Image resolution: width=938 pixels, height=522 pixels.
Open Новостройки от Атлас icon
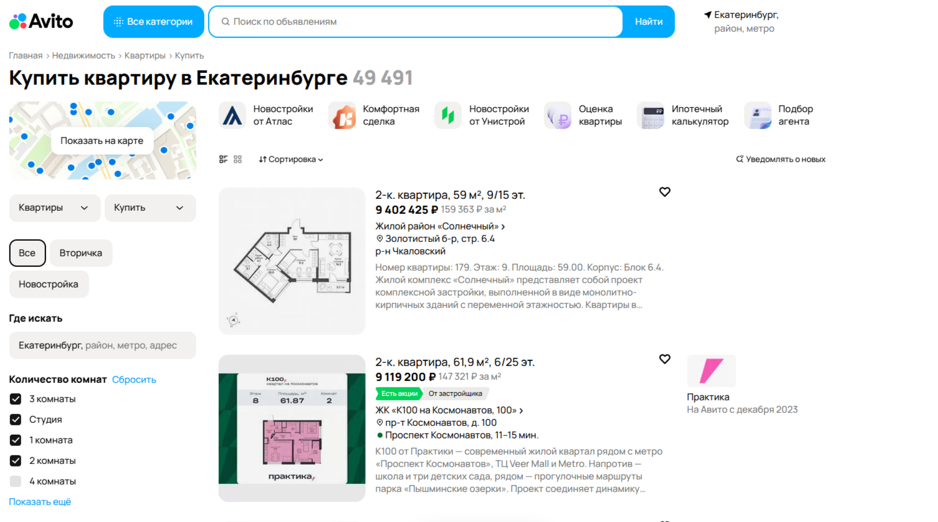point(232,115)
